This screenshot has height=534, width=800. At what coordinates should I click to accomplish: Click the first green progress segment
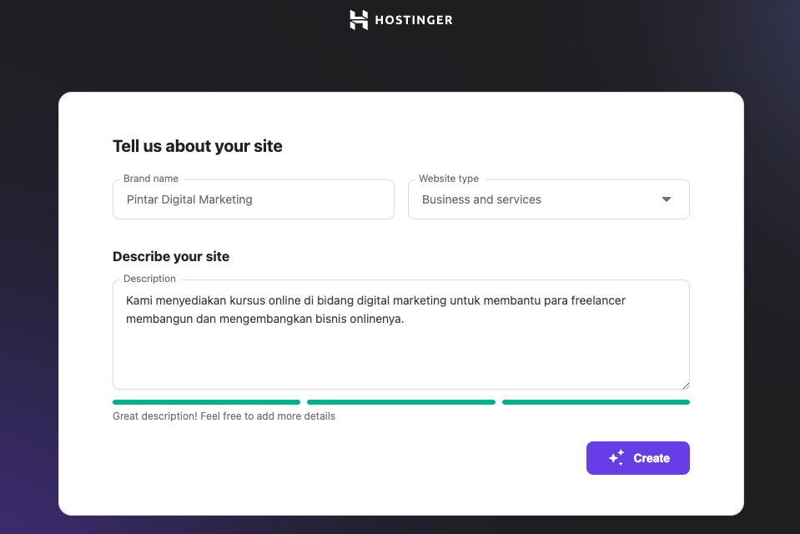click(x=206, y=401)
